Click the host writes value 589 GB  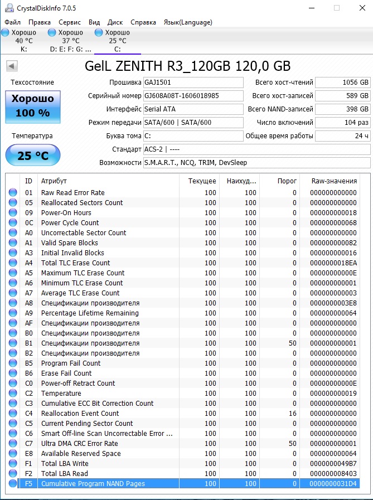(x=343, y=96)
